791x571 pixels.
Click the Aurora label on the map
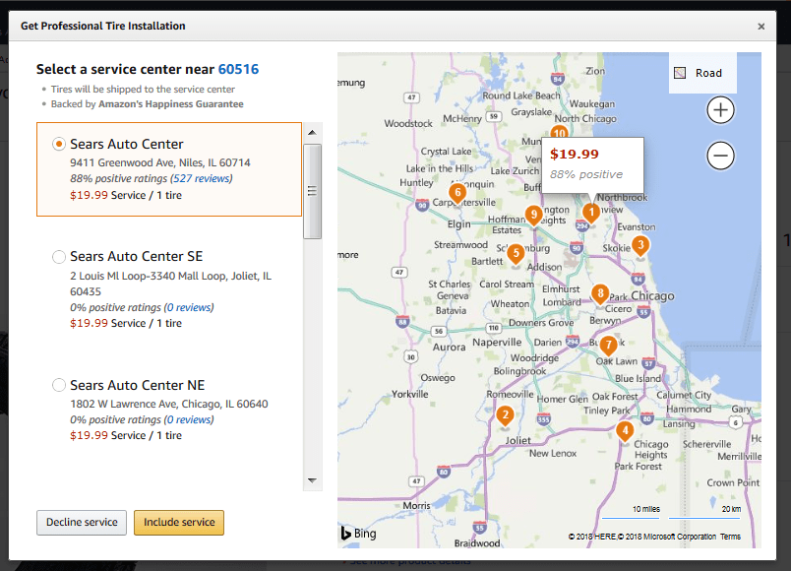pos(449,348)
